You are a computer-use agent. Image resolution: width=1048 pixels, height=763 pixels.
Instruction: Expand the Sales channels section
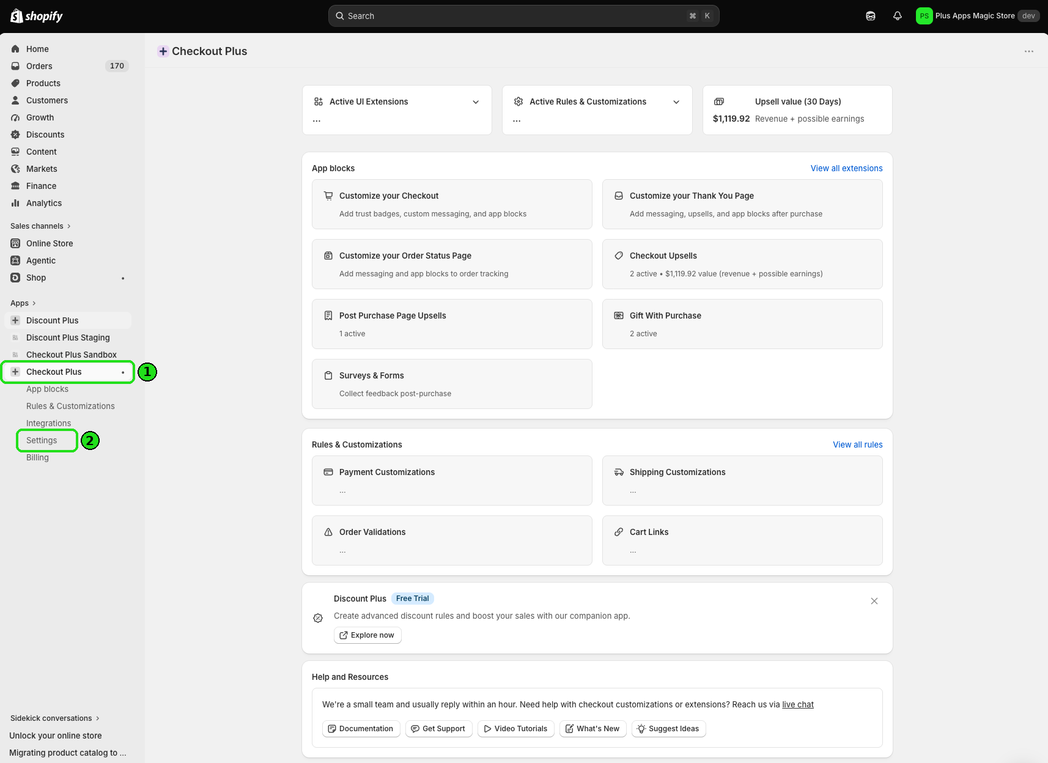click(x=40, y=226)
